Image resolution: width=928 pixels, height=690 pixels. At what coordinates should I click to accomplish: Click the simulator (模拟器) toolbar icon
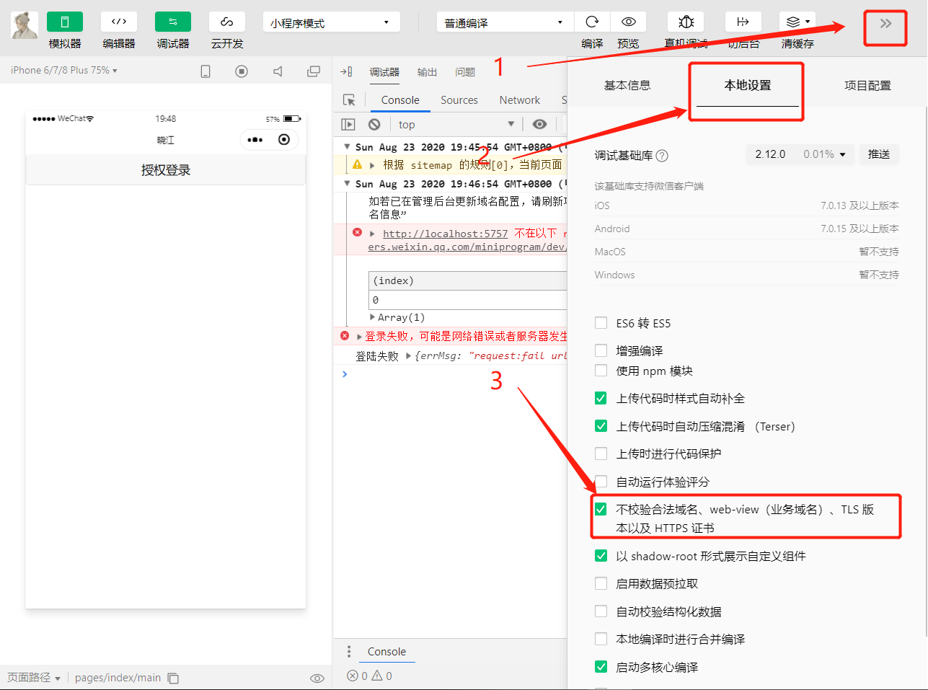[64, 22]
